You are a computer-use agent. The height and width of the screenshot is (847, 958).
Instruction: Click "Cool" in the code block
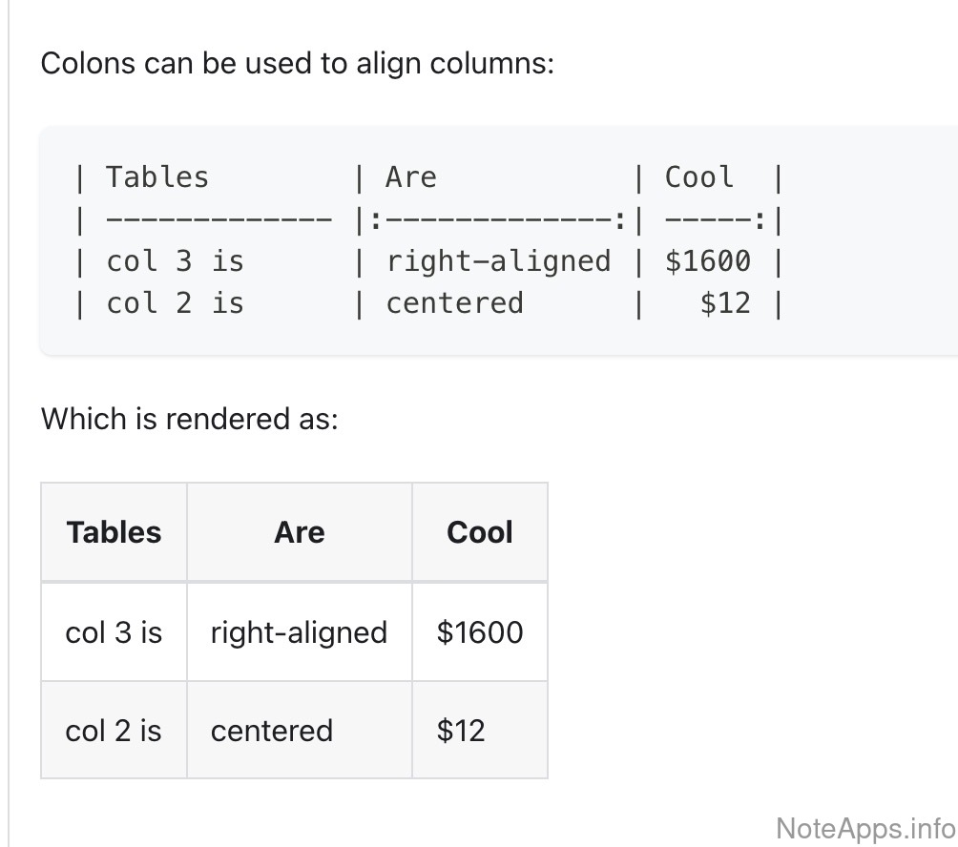699,177
